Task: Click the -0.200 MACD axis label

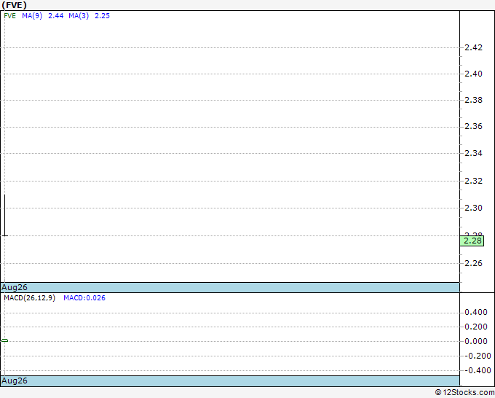Action: click(478, 356)
